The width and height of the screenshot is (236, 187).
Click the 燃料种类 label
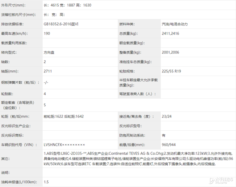click(x=127, y=24)
